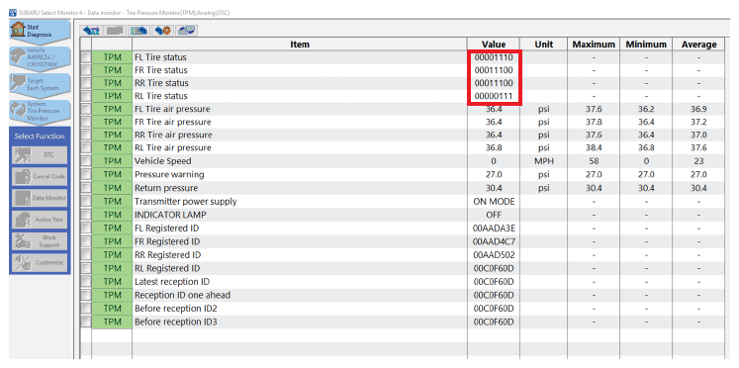Click the Unit column header
739x368 pixels.
coord(544,45)
